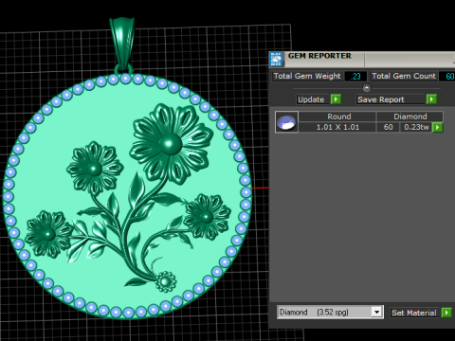Screen dimensions: 455x341
Task: Click the Round shape cell
Action: (337, 117)
